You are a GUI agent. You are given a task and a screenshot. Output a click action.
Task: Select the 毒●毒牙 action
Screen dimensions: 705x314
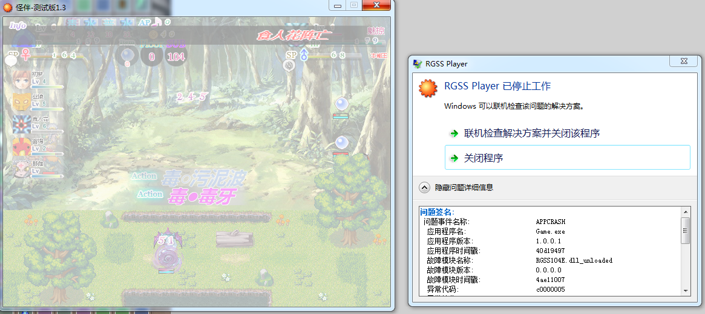pyautogui.click(x=202, y=197)
